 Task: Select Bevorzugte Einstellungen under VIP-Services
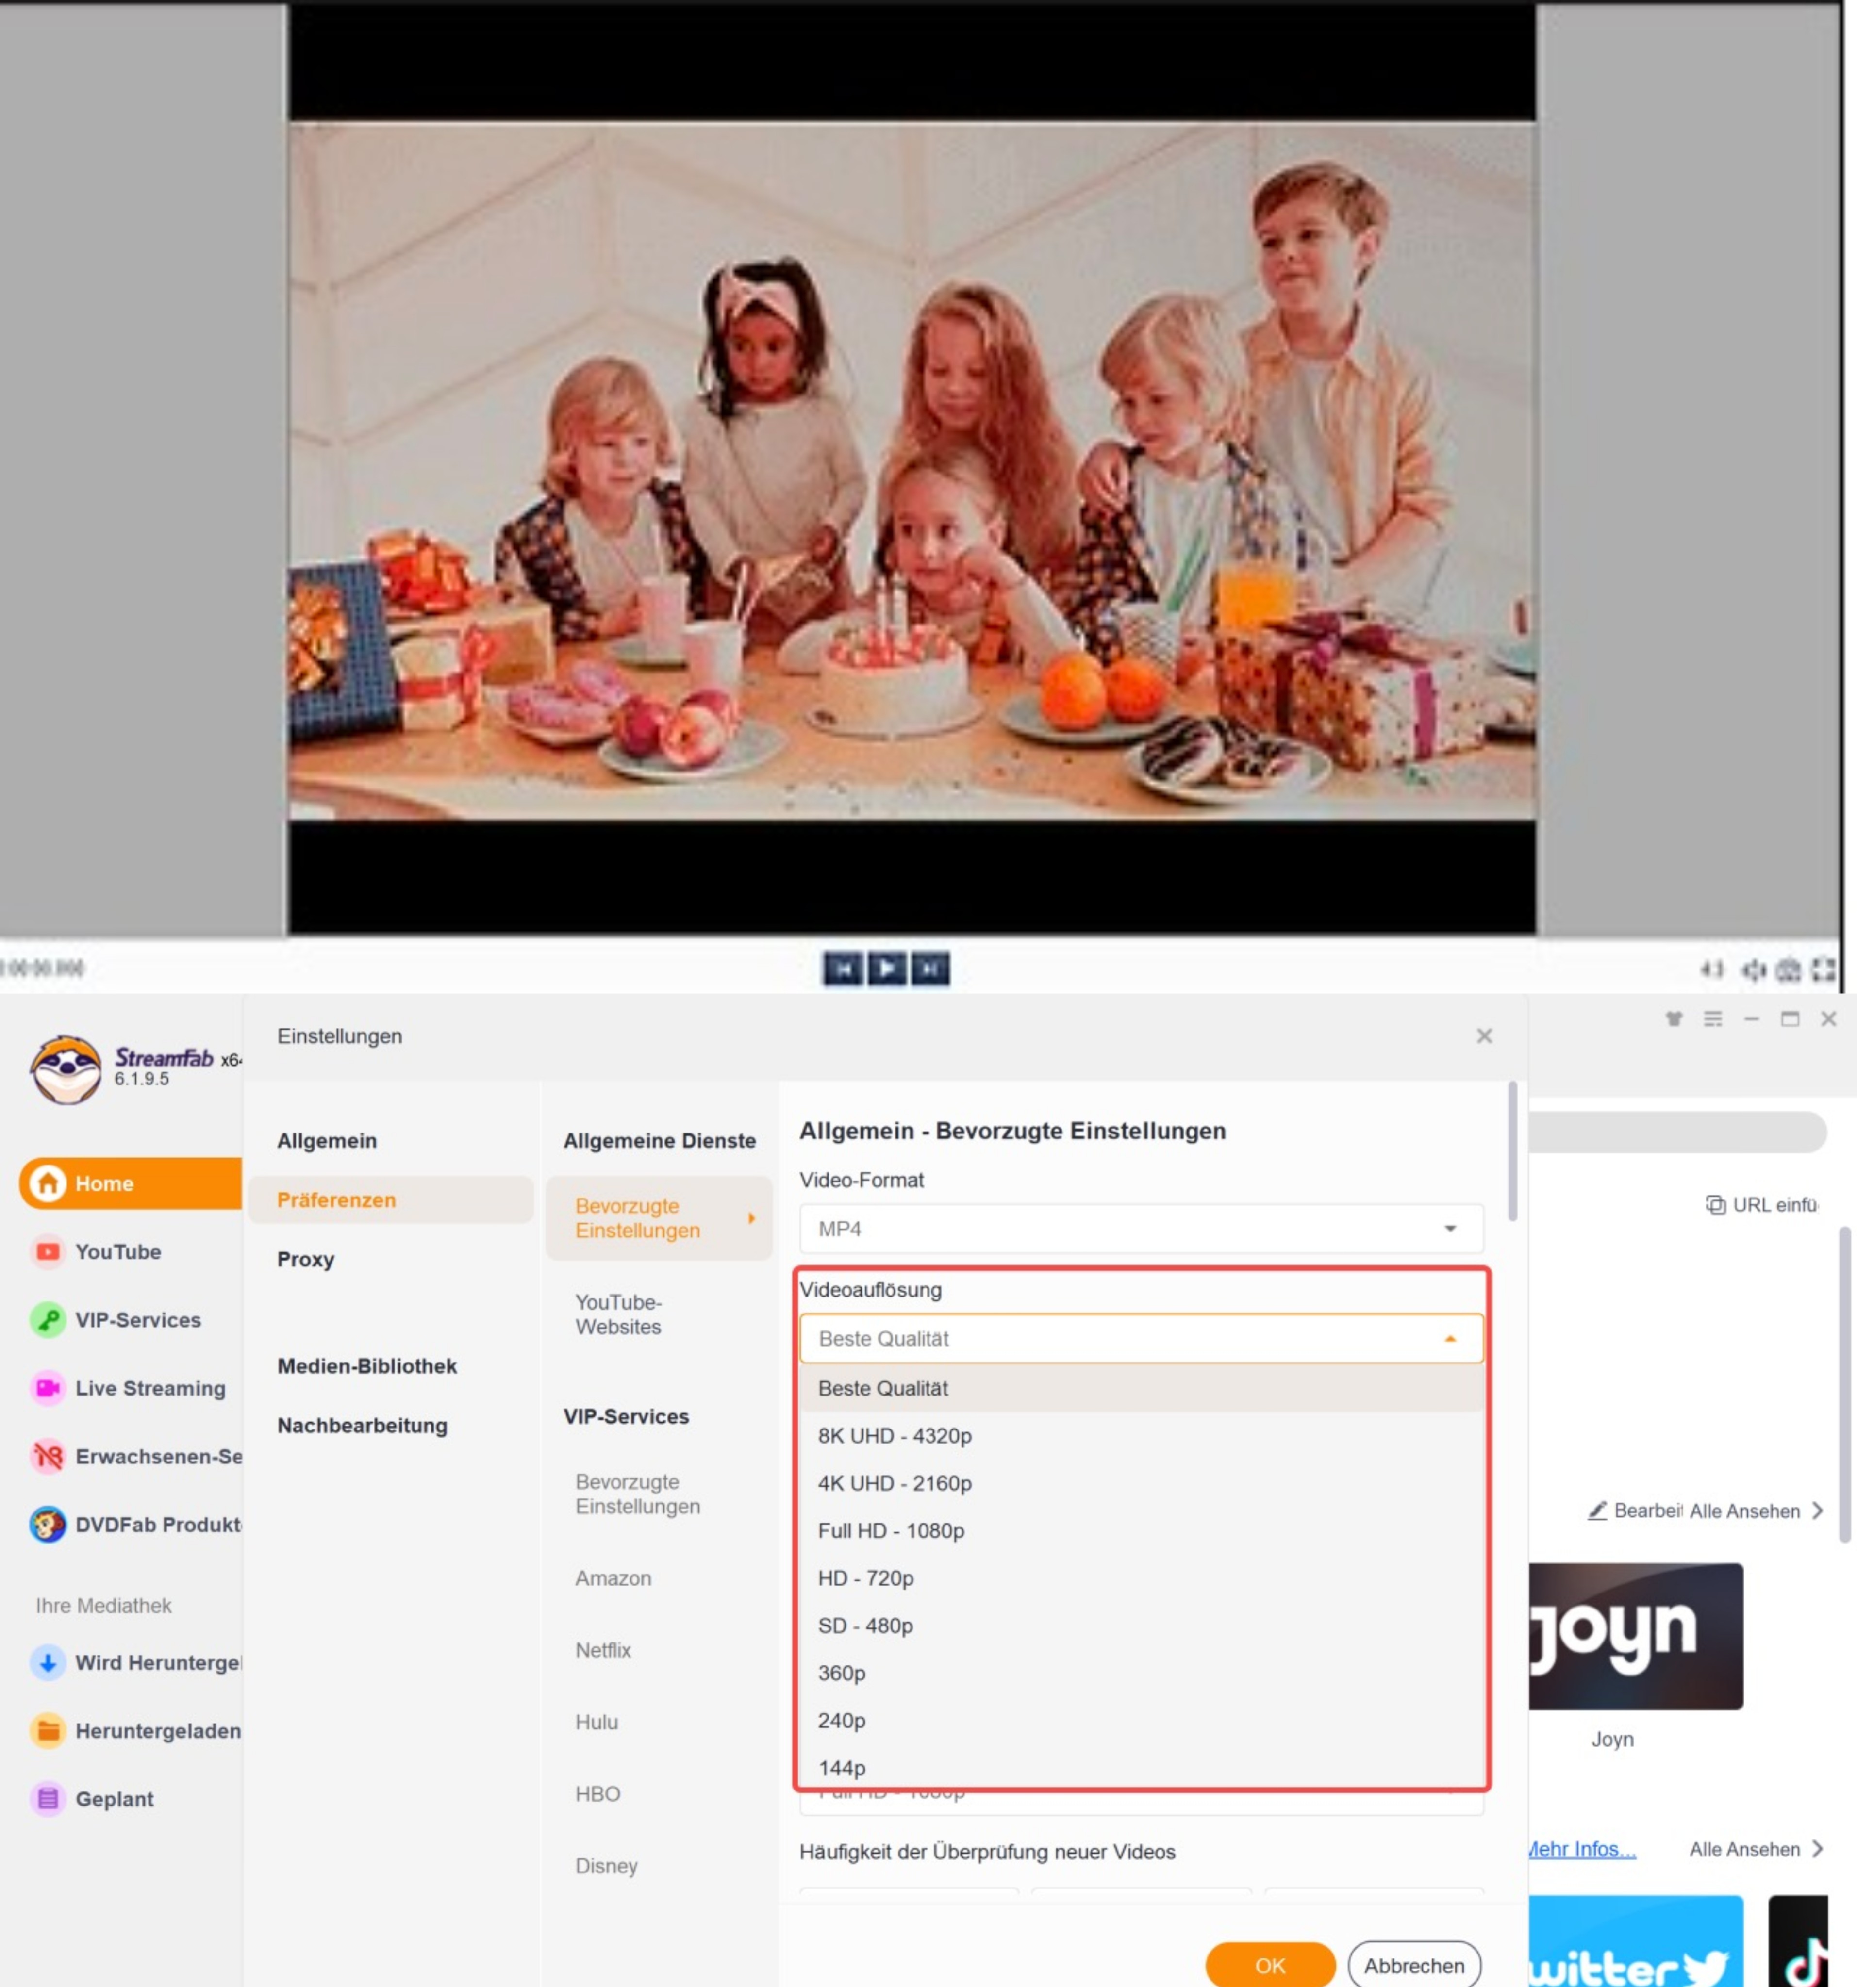coord(637,1493)
